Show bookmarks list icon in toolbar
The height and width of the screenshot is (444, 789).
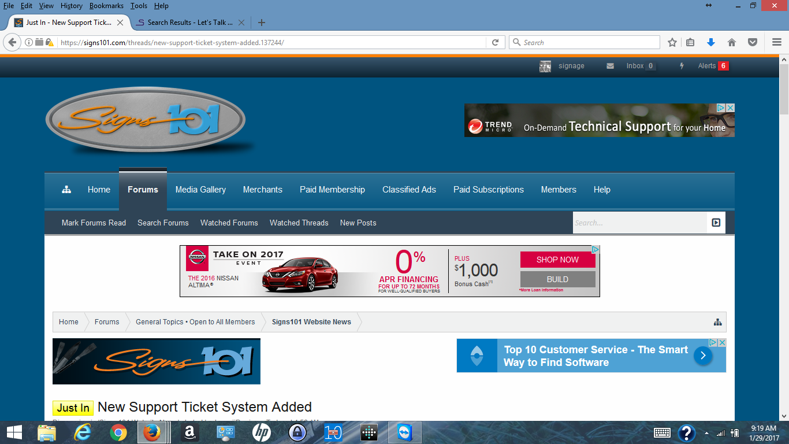click(x=690, y=42)
